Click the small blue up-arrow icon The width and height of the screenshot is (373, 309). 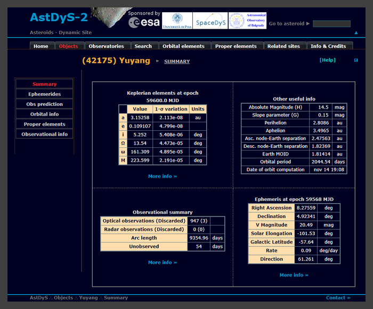tap(356, 33)
